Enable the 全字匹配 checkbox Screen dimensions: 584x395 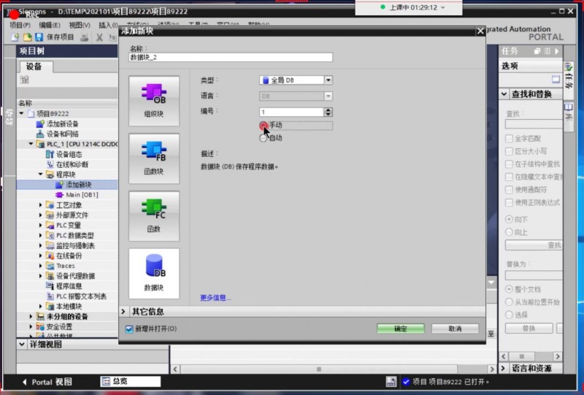tap(509, 139)
